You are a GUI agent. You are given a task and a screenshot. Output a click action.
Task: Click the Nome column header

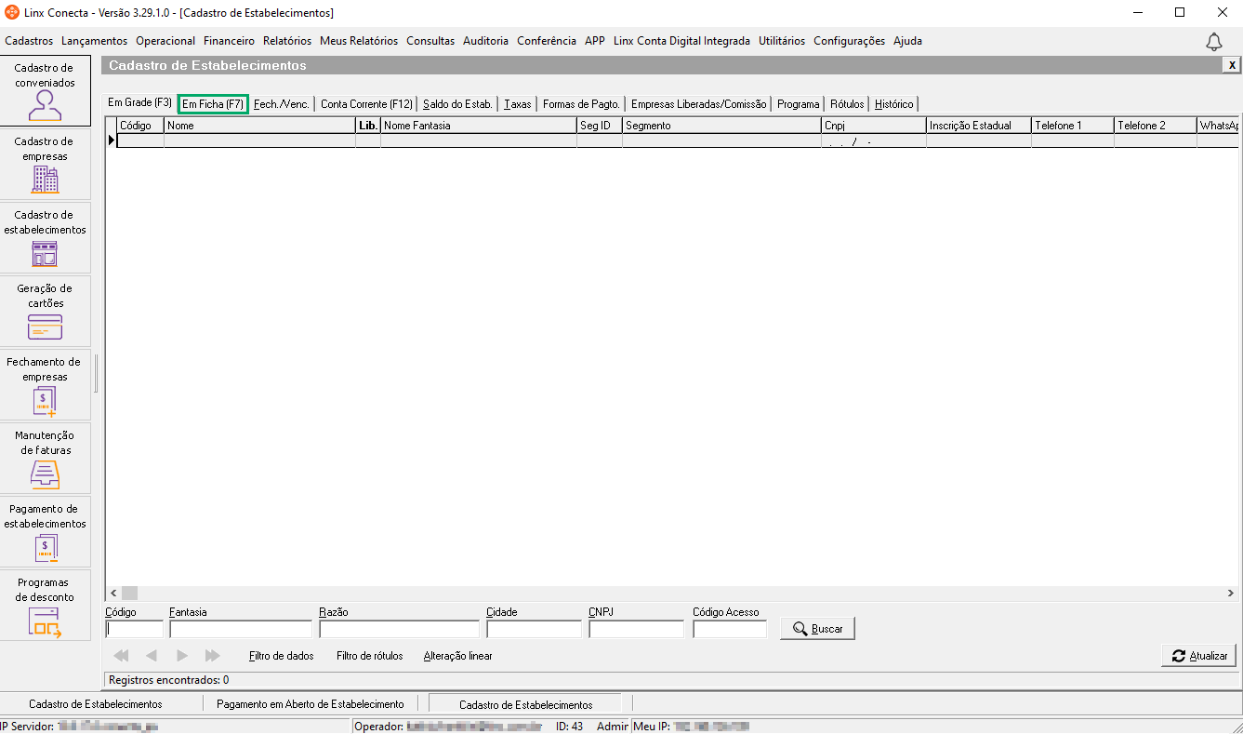coord(259,126)
